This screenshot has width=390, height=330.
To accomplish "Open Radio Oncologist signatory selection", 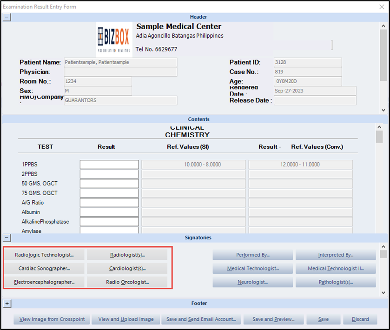I will [x=127, y=282].
